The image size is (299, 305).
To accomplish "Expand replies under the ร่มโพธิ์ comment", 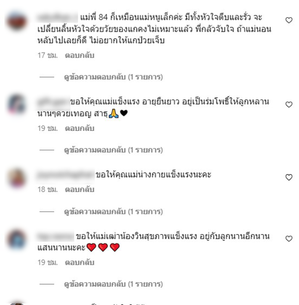I will 113,150.
